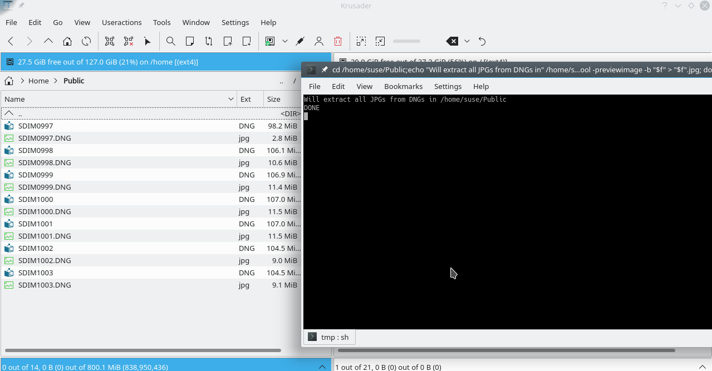Sort by the Ext column header
Screen dimensions: 712x371
[251, 99]
